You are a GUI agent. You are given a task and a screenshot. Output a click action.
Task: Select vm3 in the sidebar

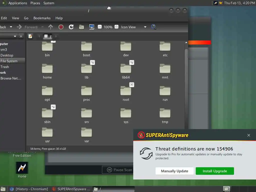pos(3,49)
